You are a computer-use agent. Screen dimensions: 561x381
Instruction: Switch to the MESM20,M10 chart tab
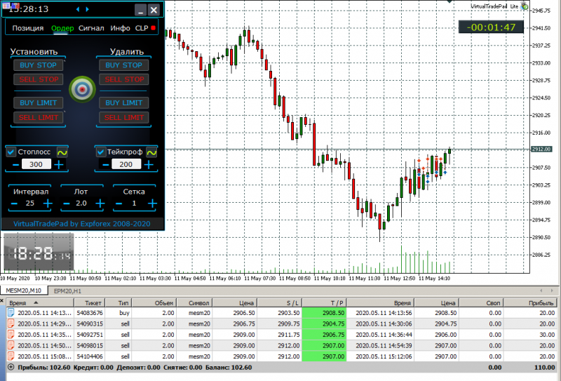coord(24,290)
